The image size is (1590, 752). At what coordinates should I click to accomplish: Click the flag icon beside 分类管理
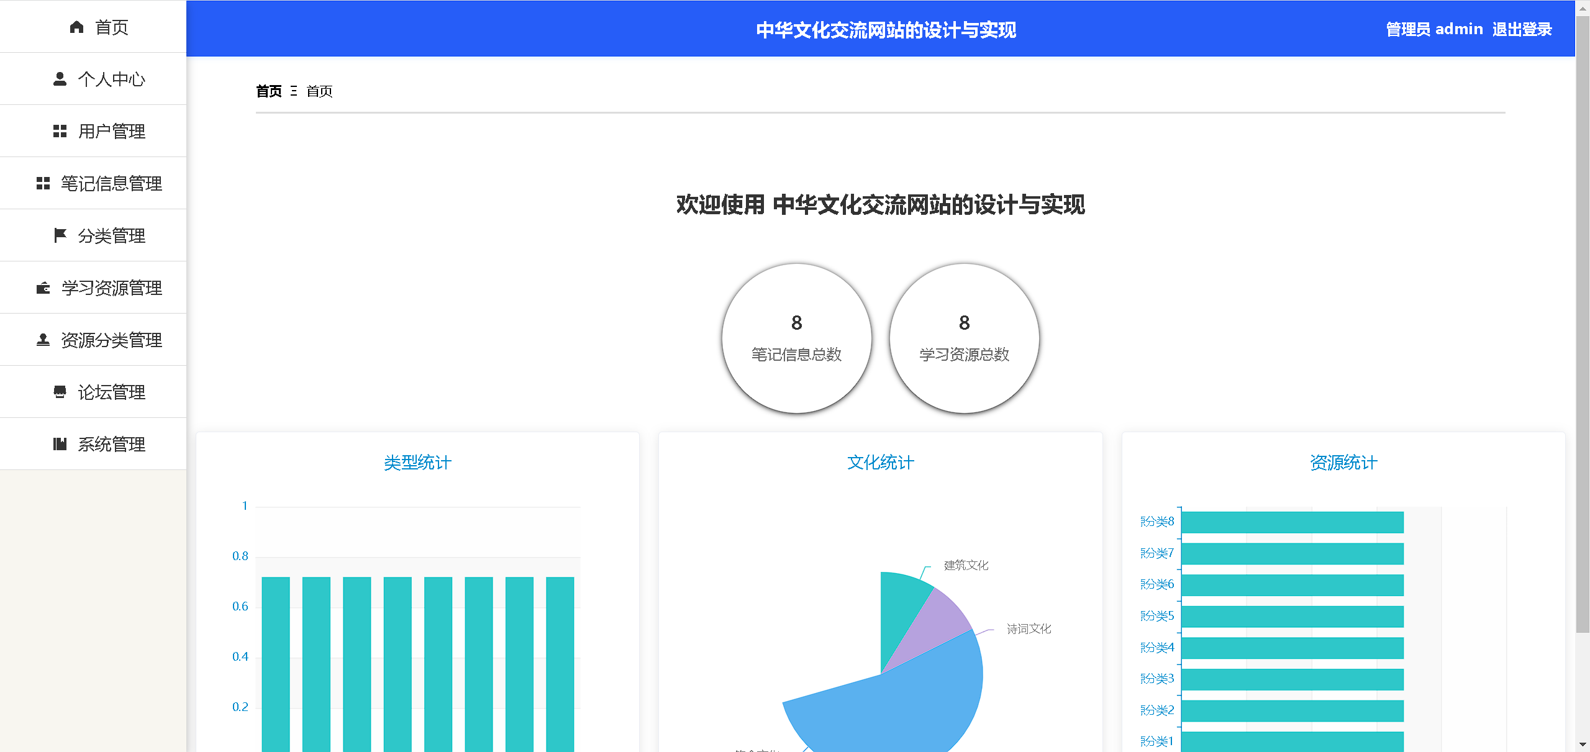pyautogui.click(x=60, y=235)
